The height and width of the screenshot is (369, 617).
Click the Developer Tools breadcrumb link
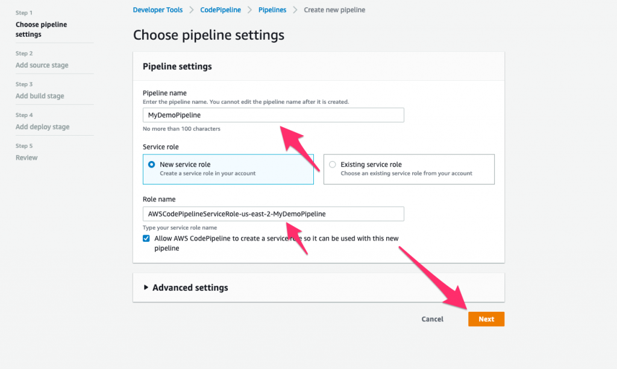click(157, 10)
